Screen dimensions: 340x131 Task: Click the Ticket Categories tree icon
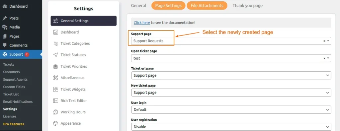click(56, 43)
